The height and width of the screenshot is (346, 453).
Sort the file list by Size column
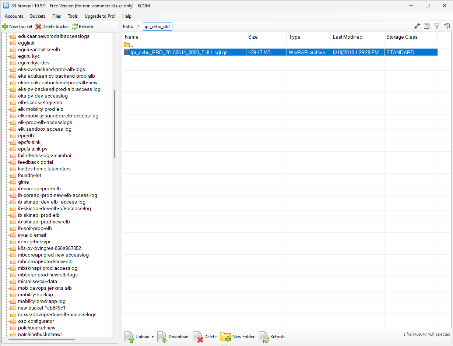click(x=253, y=37)
